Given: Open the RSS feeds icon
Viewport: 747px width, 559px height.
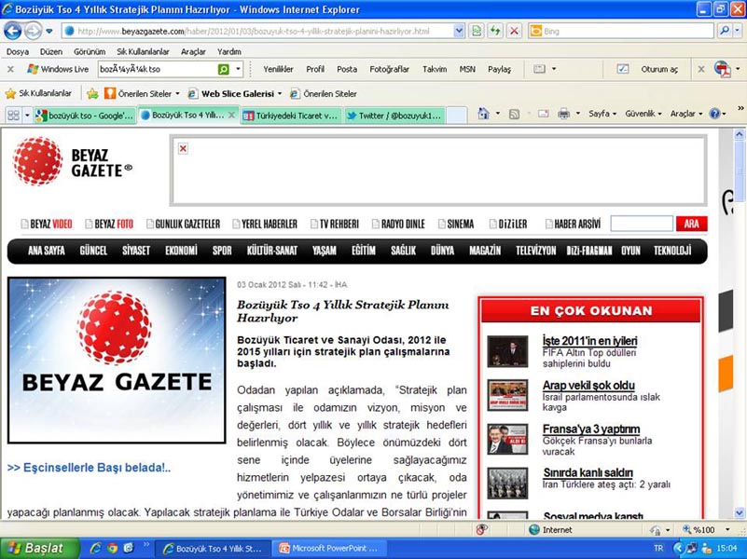Looking at the screenshot, I should tap(514, 114).
